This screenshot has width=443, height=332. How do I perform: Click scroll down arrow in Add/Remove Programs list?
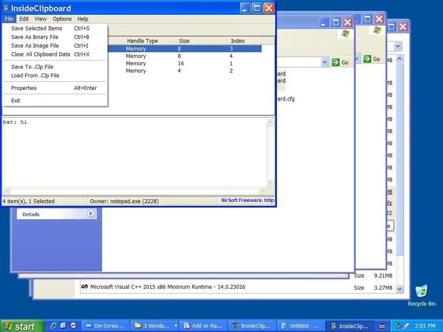(x=399, y=289)
